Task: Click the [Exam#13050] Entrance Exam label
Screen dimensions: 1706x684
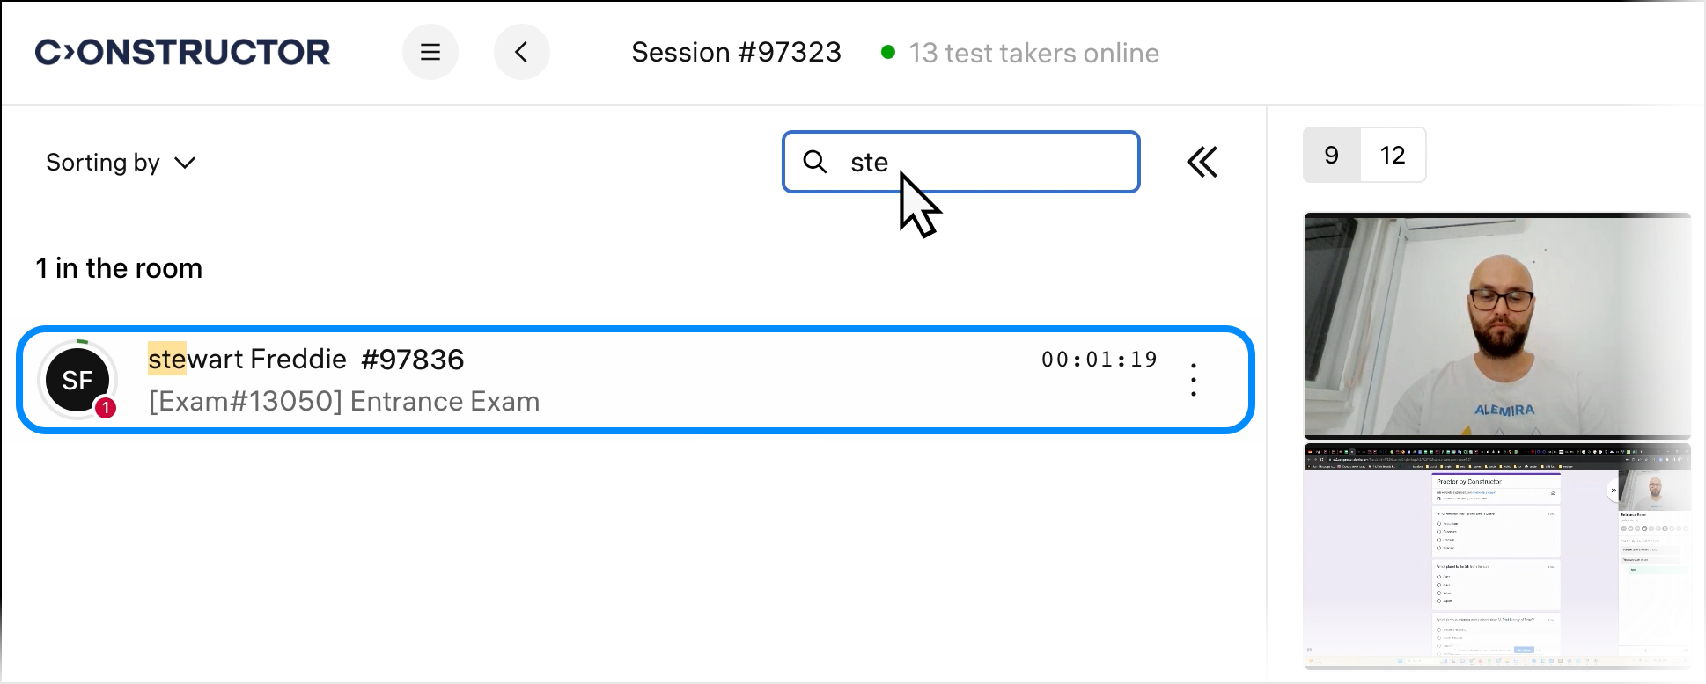Action: (344, 402)
